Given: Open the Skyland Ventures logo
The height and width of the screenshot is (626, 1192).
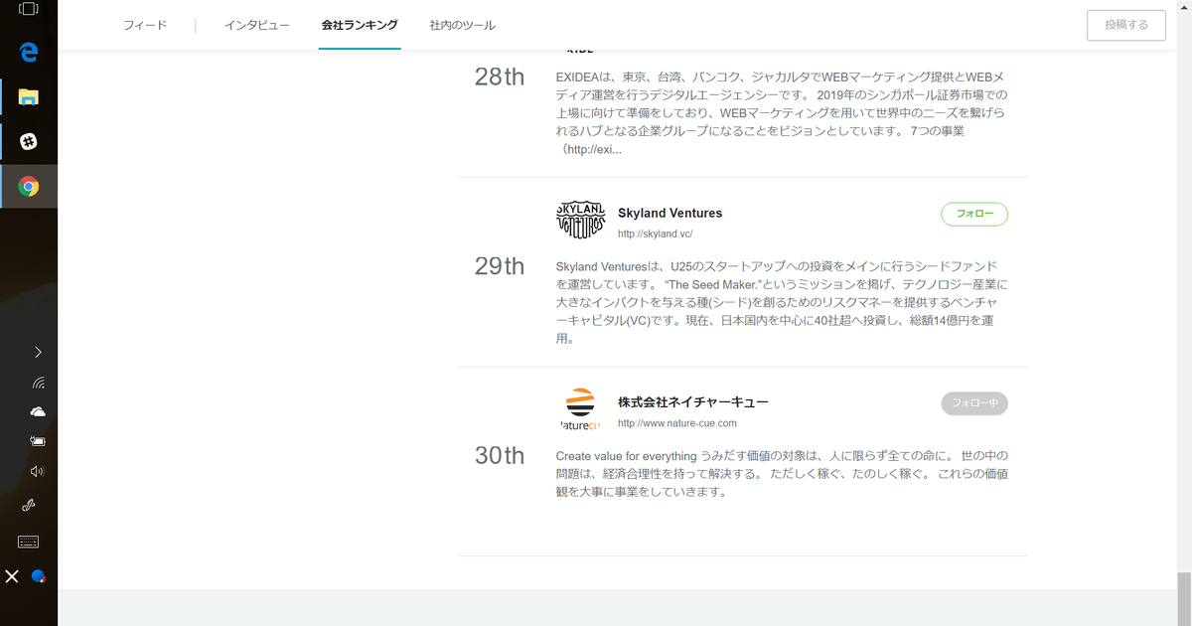Looking at the screenshot, I should point(580,220).
